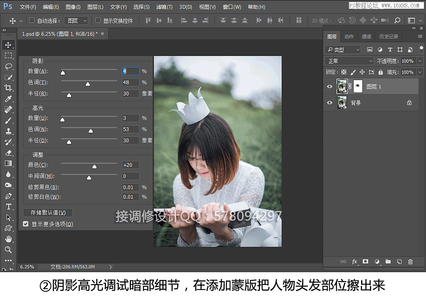426x297 pixels.
Task: Expand the Fill (填充) dropdown arrow
Action: 420,72
